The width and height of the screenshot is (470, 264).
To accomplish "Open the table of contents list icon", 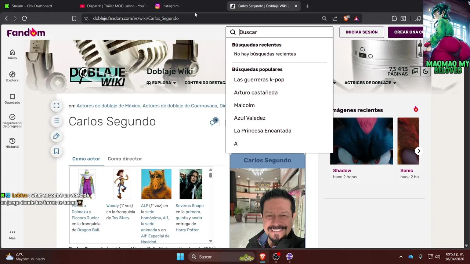I will coord(56,121).
